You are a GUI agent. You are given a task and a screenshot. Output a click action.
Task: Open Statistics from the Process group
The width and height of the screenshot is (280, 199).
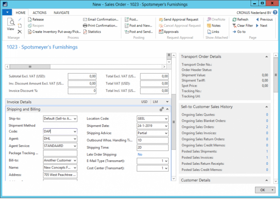(85, 32)
